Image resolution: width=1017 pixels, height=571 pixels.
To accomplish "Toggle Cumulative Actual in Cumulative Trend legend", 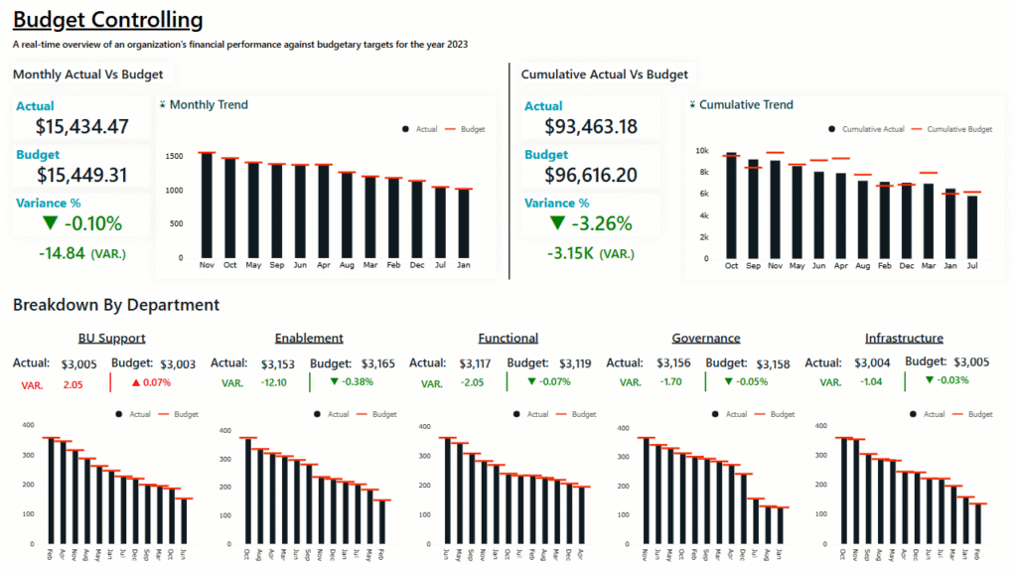I will (x=865, y=129).
